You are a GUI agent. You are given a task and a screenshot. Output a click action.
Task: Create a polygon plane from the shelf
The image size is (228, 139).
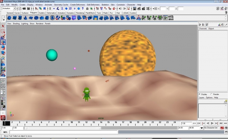click(x=31, y=18)
